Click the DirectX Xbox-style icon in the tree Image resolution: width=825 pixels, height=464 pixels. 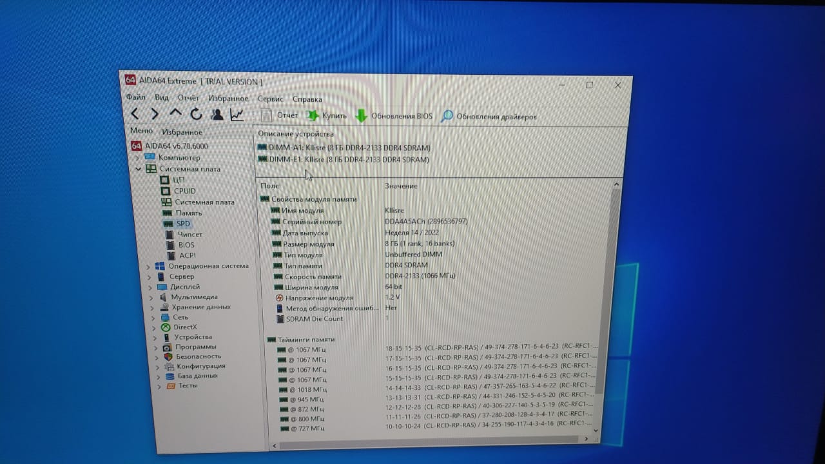tap(166, 327)
